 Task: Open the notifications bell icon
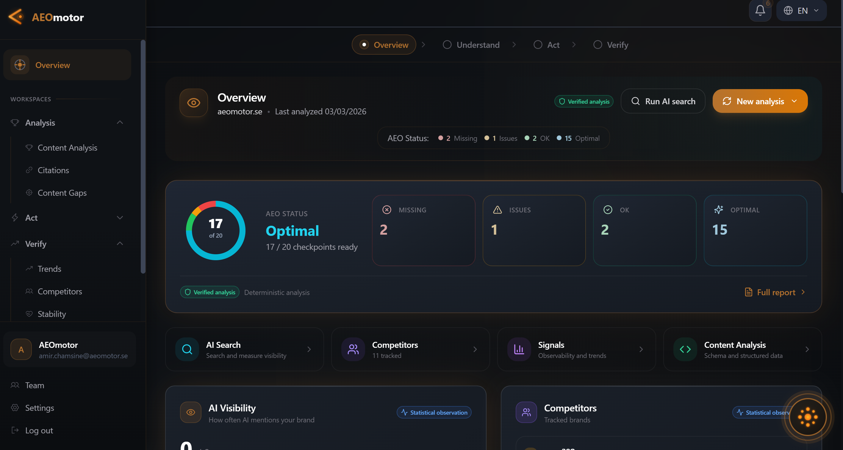(x=760, y=11)
